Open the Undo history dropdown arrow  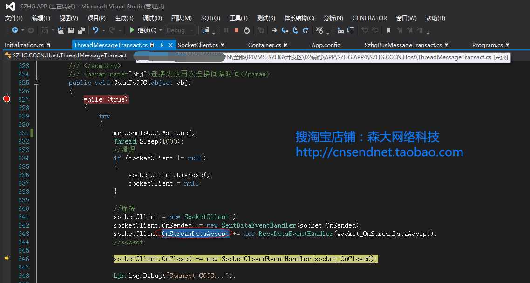click(103, 30)
